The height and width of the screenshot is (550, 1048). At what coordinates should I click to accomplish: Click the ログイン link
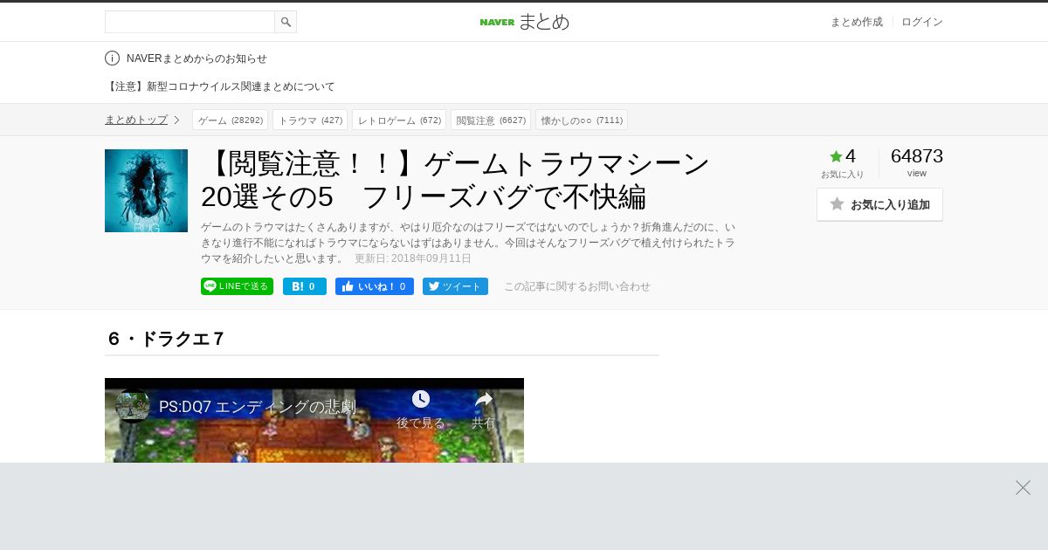click(922, 22)
